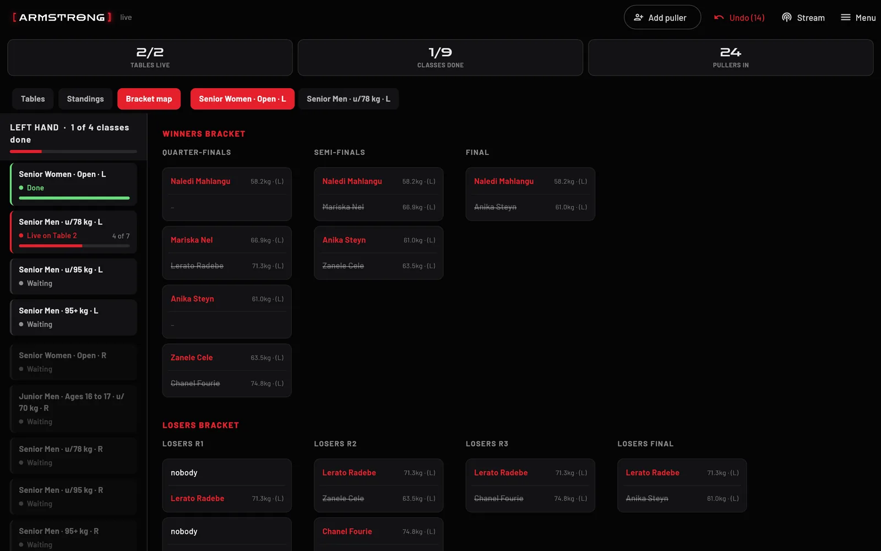Click the hamburger Menu icon

tap(846, 18)
